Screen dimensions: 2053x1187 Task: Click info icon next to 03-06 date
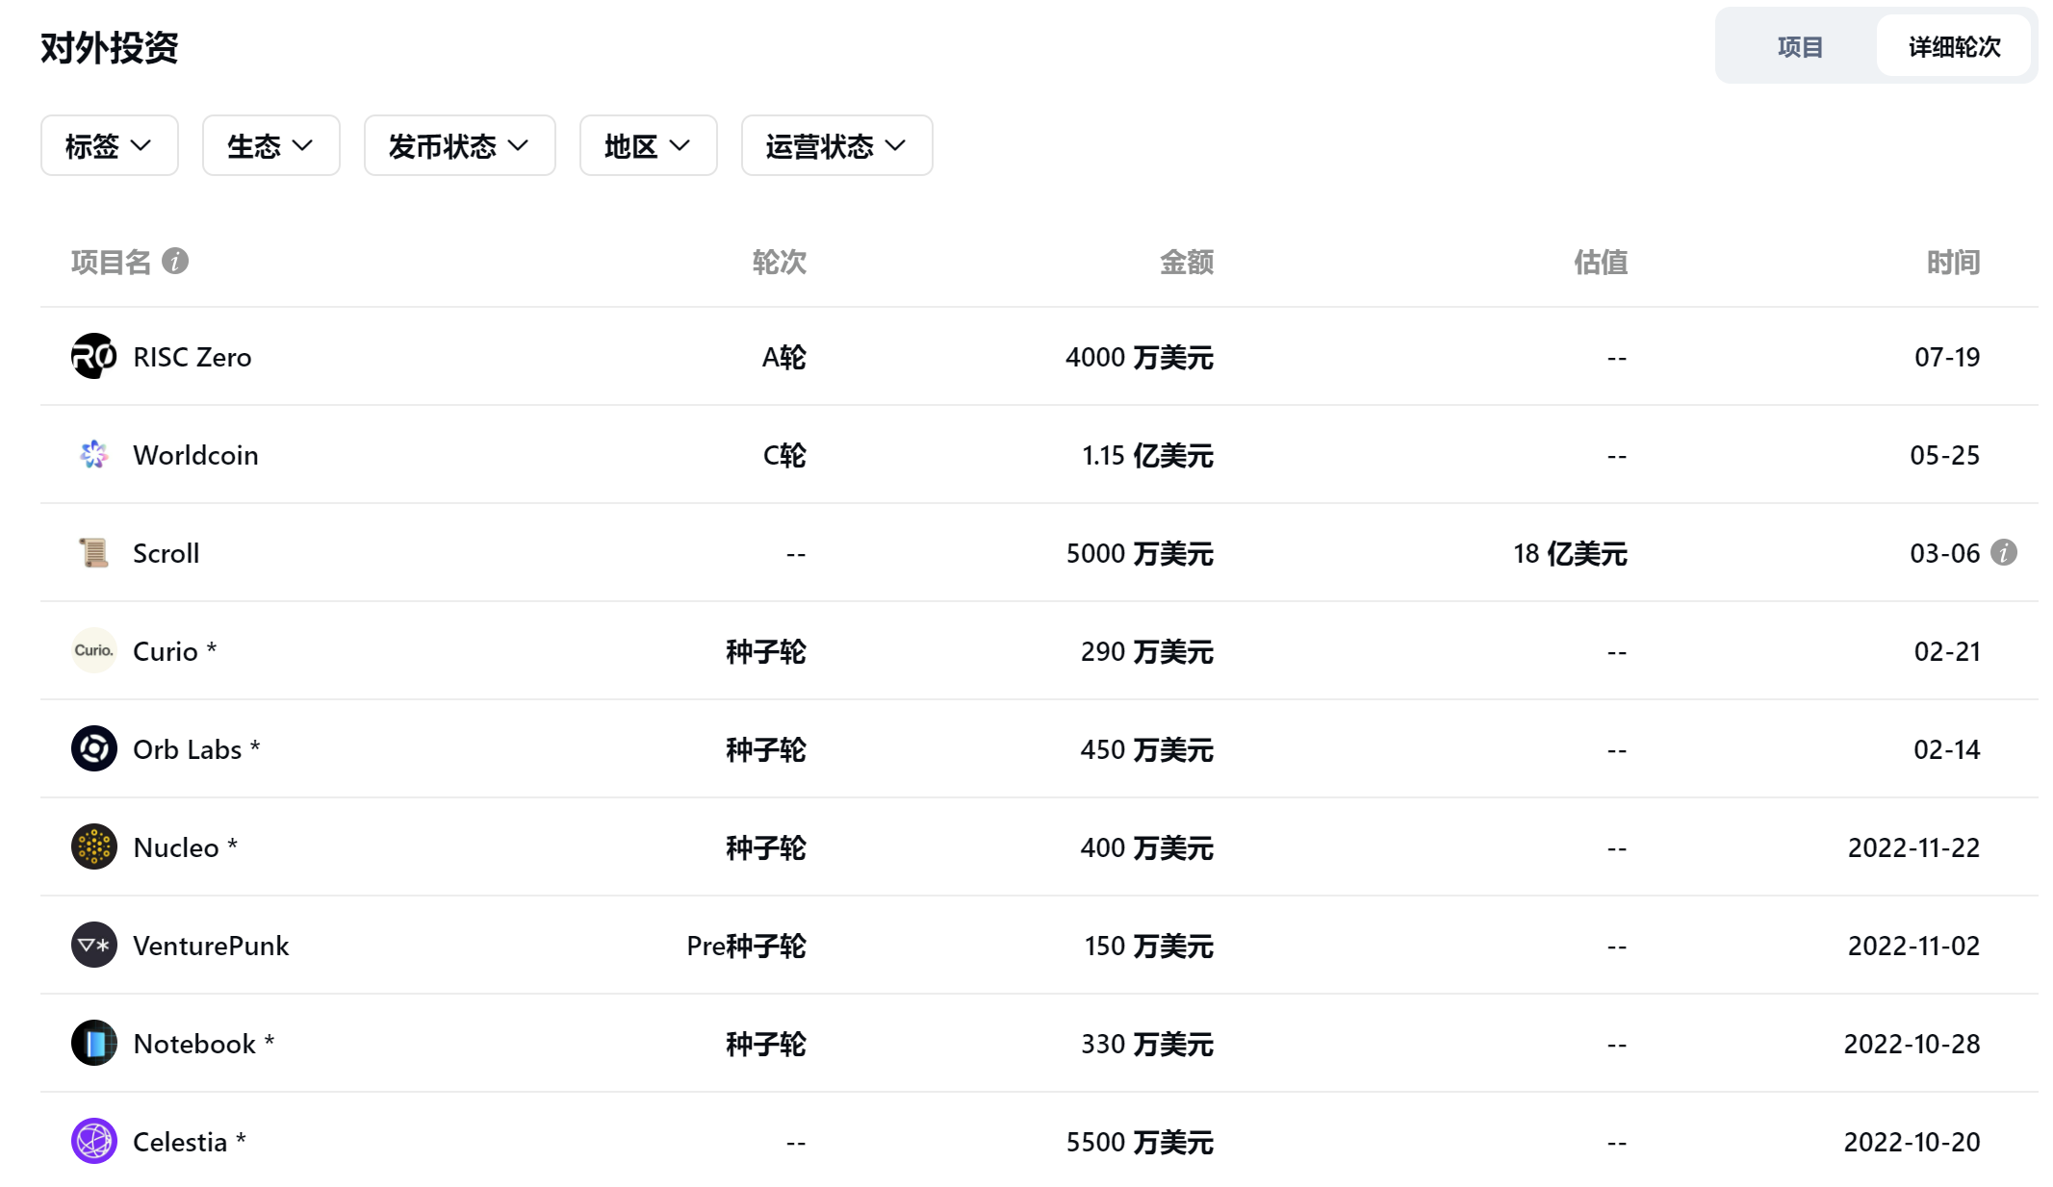(2004, 553)
